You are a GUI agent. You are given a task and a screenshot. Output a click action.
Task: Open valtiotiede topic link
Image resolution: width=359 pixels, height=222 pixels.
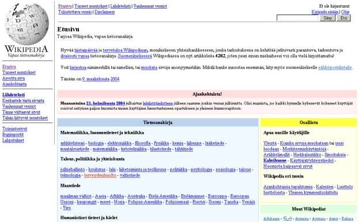(130, 175)
